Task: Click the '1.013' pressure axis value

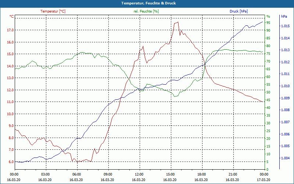Action: pos(286,50)
